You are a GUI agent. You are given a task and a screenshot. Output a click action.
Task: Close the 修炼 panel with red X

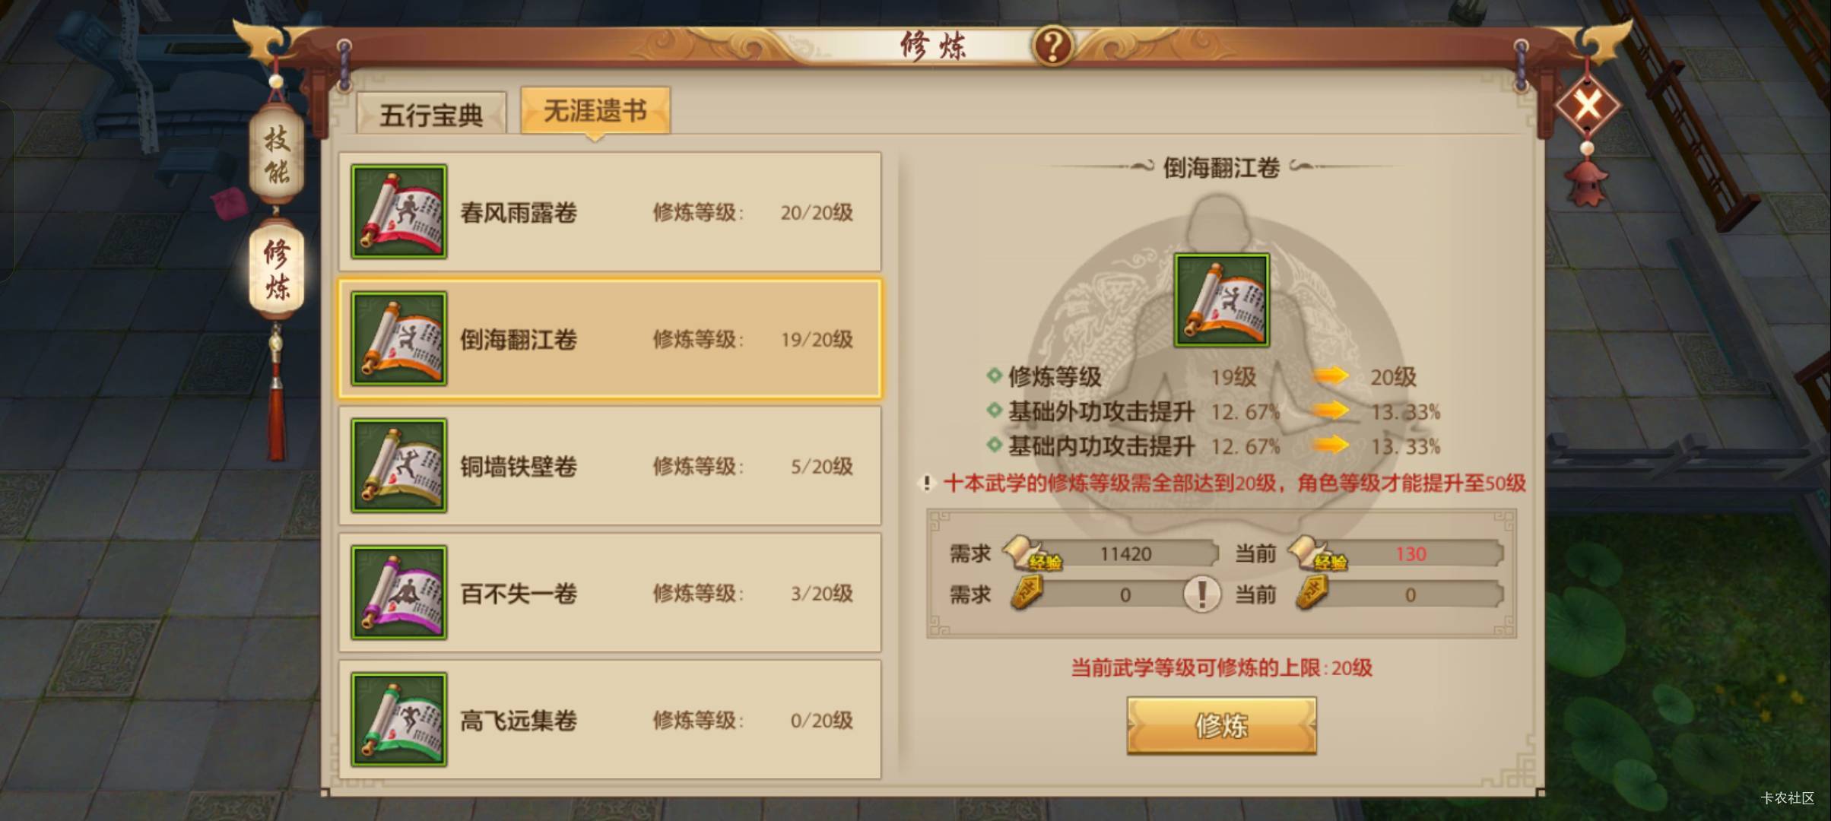coord(1588,103)
